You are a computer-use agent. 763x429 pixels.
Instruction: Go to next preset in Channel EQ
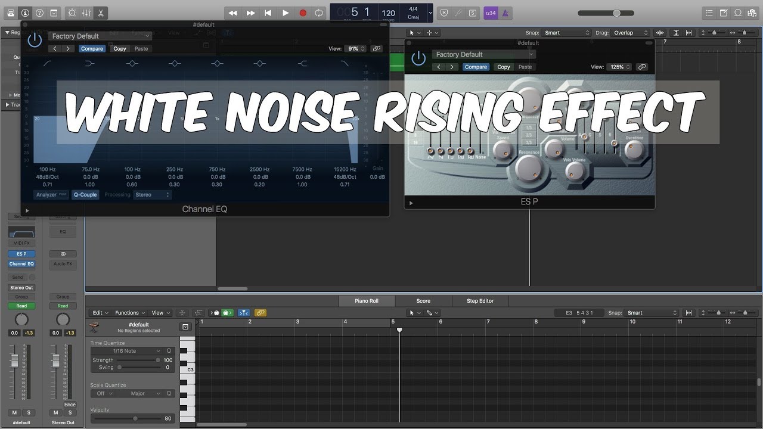pos(69,49)
